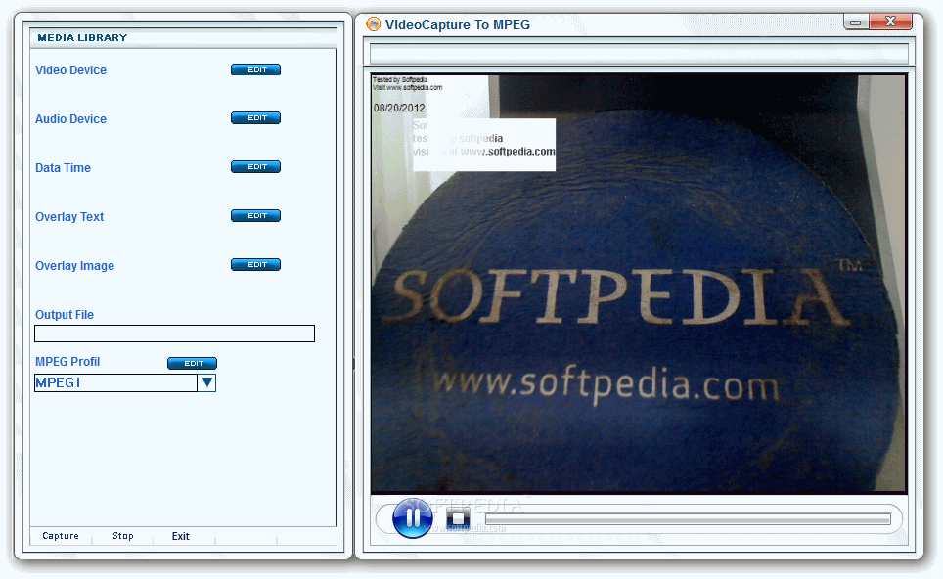Click the Overlay Image label
This screenshot has height=579, width=943.
click(x=74, y=266)
